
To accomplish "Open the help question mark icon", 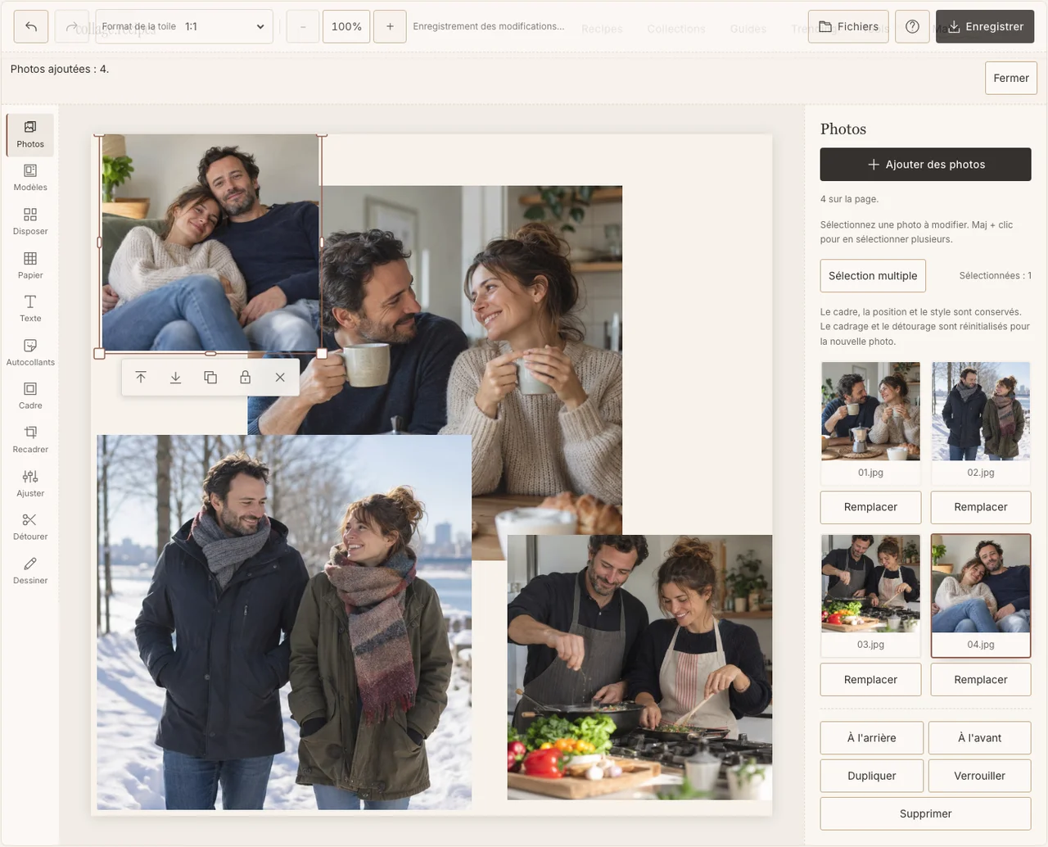I will tap(912, 26).
